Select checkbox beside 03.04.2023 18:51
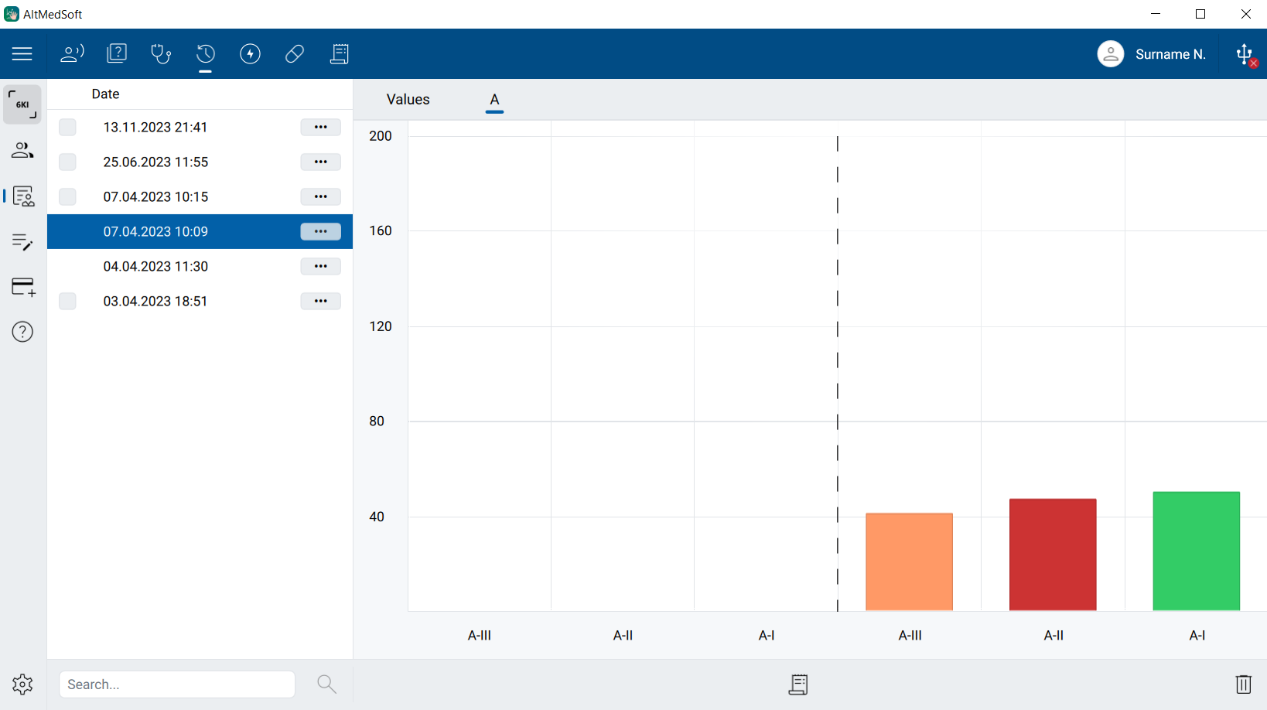 (x=68, y=301)
